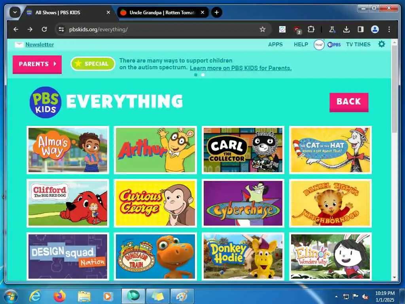Close the Uncle Grandpa Rotten Tomatoes tab
This screenshot has height=304, width=405.
click(202, 12)
